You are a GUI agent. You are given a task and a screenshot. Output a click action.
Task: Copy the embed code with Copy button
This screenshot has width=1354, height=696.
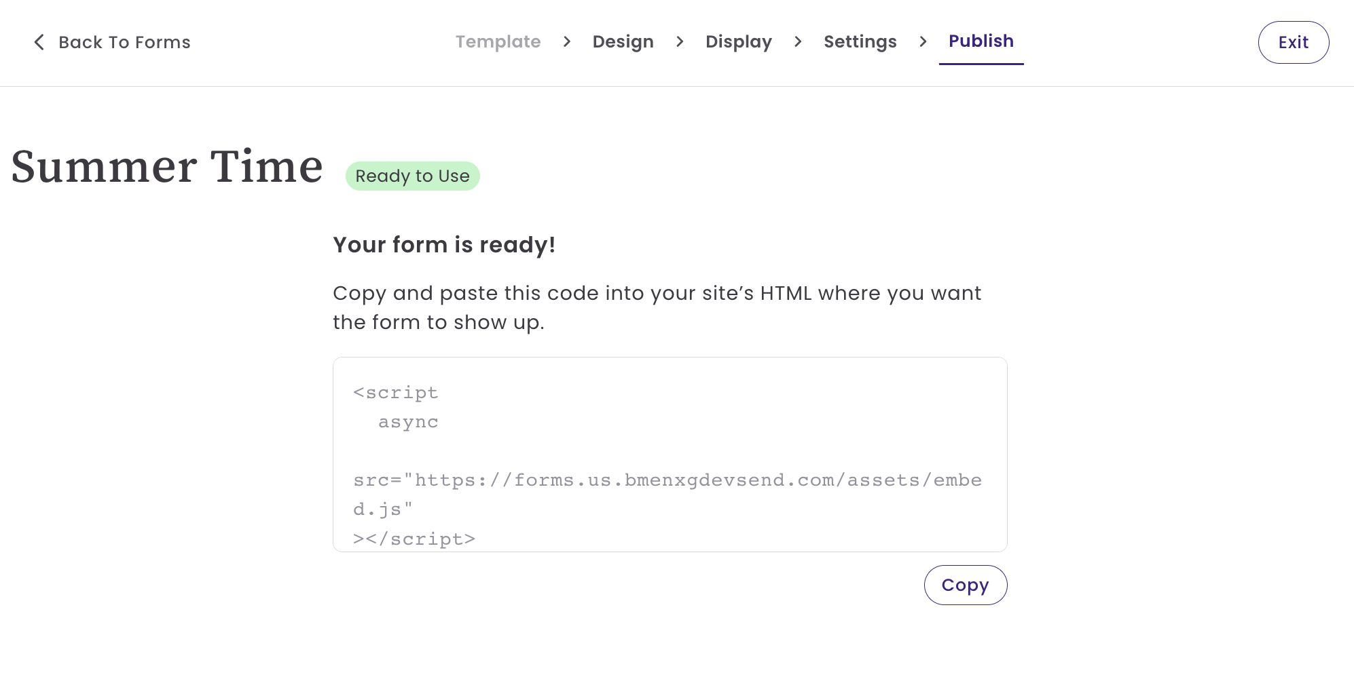pyautogui.click(x=966, y=585)
